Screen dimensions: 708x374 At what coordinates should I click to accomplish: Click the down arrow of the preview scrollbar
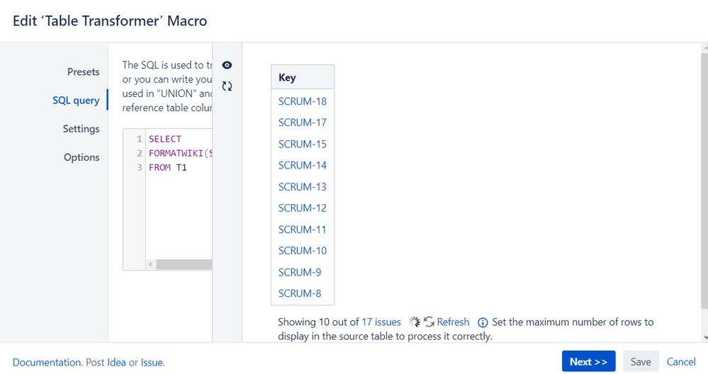pyautogui.click(x=705, y=337)
